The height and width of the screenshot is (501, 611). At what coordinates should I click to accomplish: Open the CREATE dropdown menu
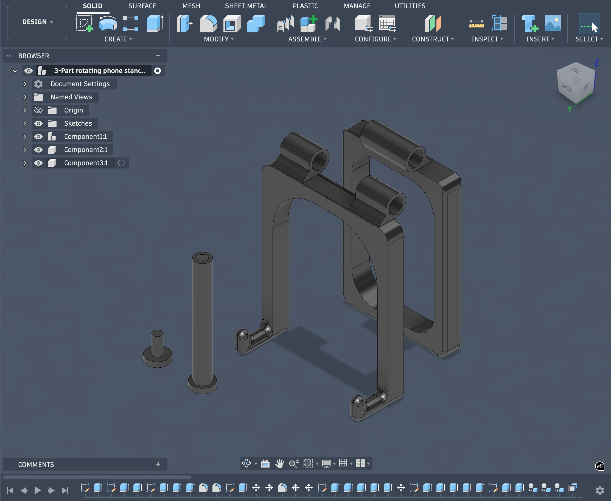pyautogui.click(x=119, y=39)
